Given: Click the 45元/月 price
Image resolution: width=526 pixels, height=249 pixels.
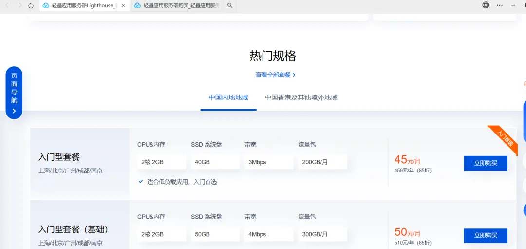Looking at the screenshot, I should point(407,160).
